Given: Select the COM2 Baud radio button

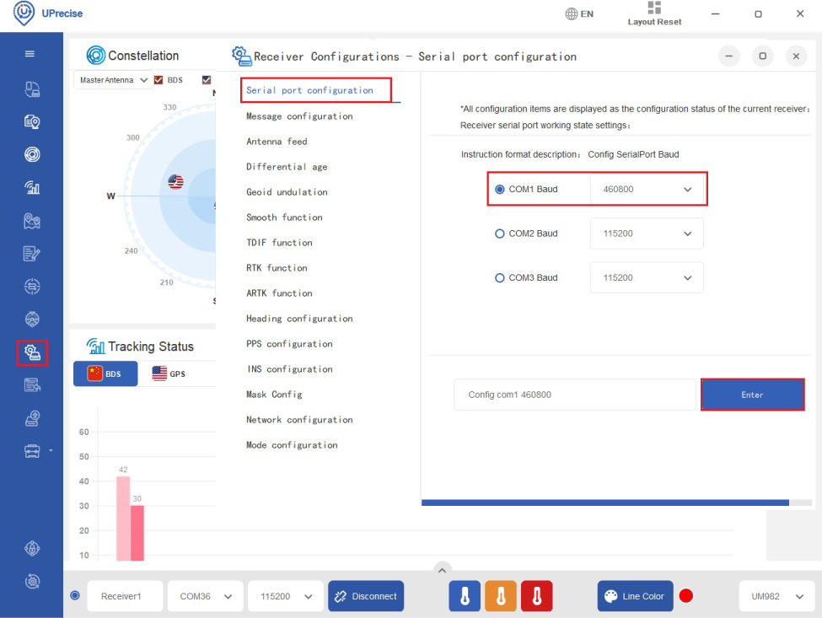Looking at the screenshot, I should pos(500,234).
